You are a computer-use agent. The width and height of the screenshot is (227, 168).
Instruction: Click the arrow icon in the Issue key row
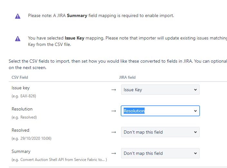[x=113, y=90]
